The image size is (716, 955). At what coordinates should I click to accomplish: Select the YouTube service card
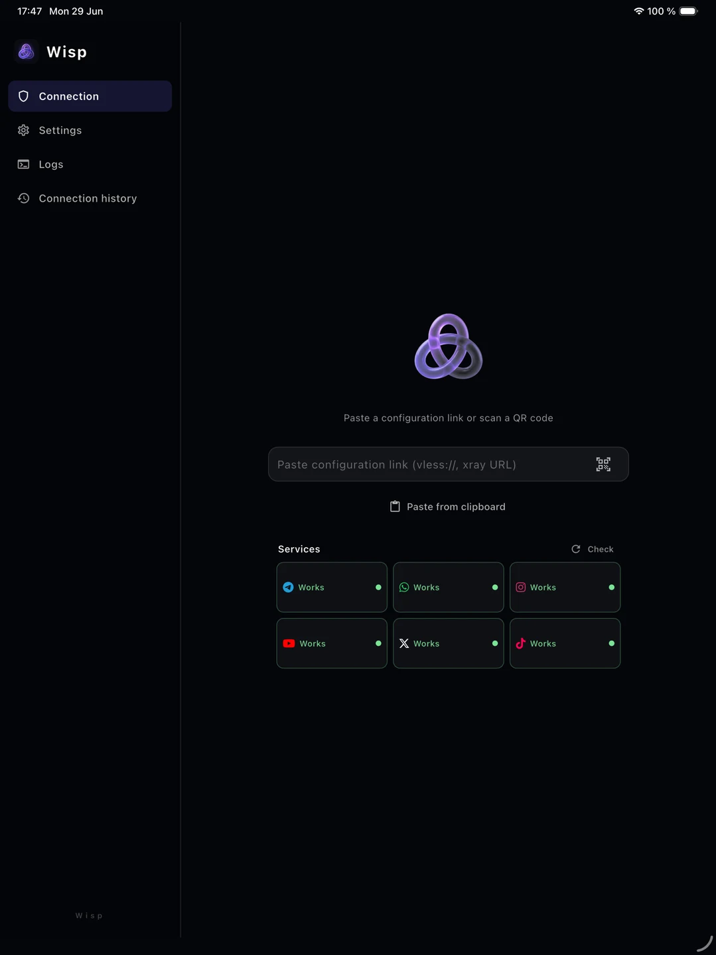[x=332, y=643]
